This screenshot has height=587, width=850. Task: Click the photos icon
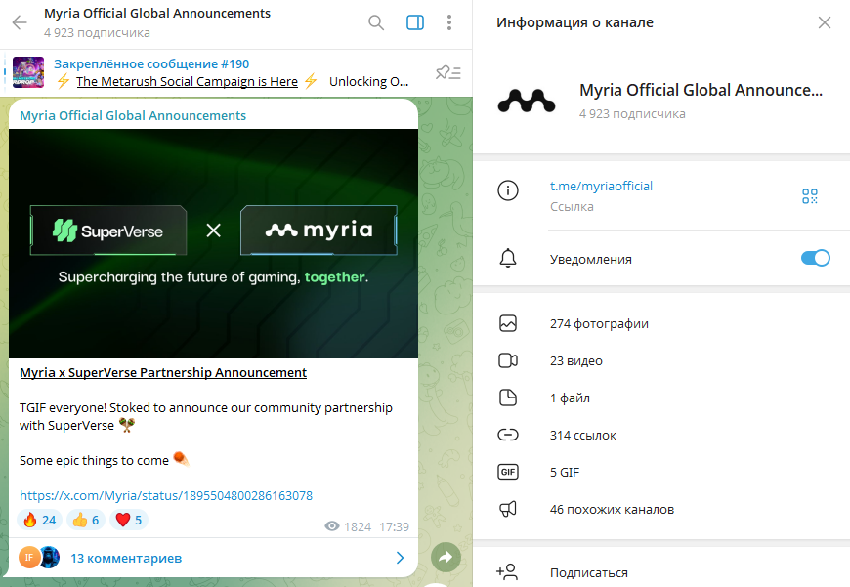click(x=508, y=323)
